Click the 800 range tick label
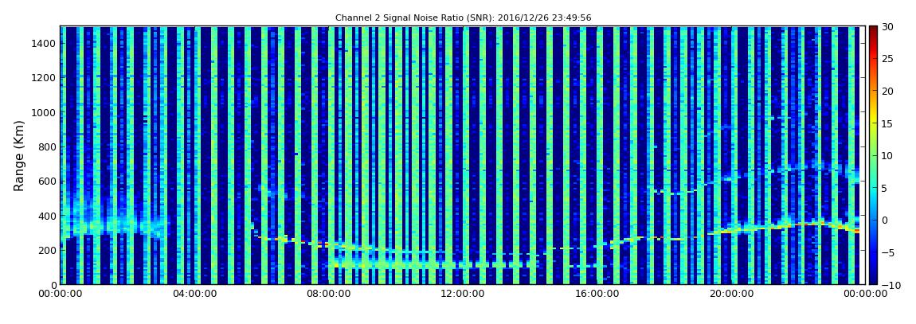This screenshot has width=916, height=324. [x=47, y=146]
